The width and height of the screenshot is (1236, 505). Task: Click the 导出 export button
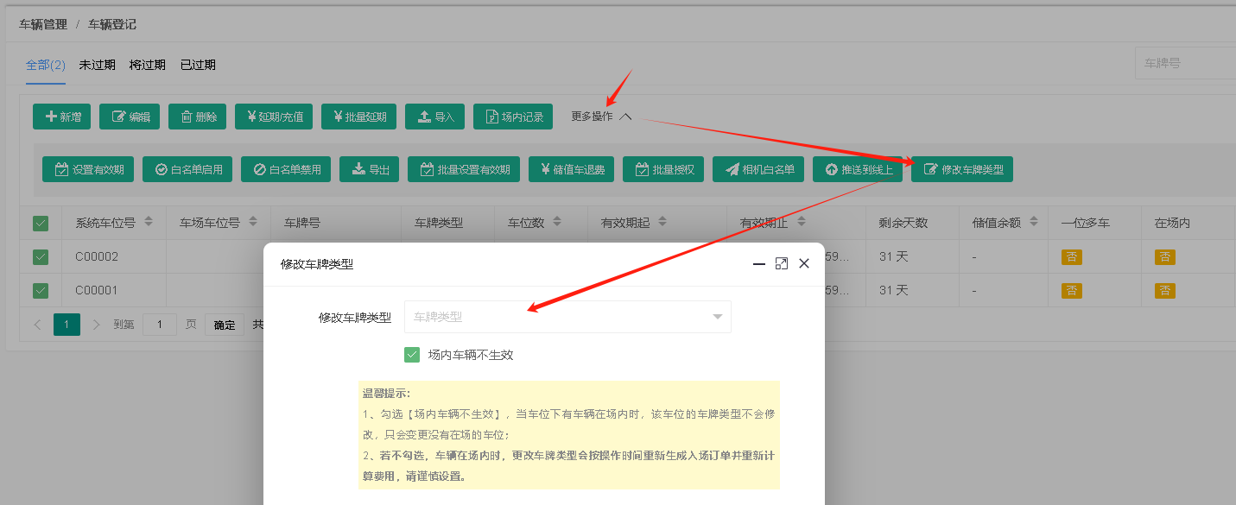pos(369,169)
